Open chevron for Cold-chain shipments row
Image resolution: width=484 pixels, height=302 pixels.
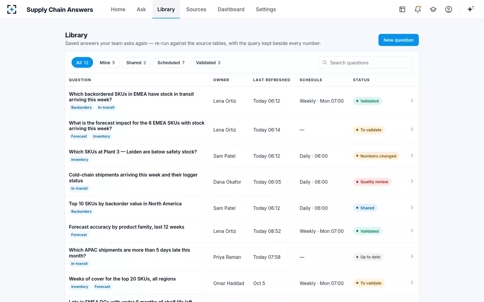pyautogui.click(x=412, y=182)
